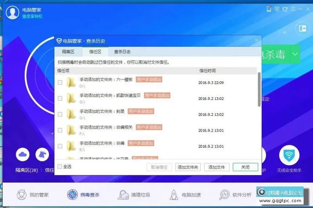Select the 信任区 tab
The image size is (313, 208).
[95, 52]
